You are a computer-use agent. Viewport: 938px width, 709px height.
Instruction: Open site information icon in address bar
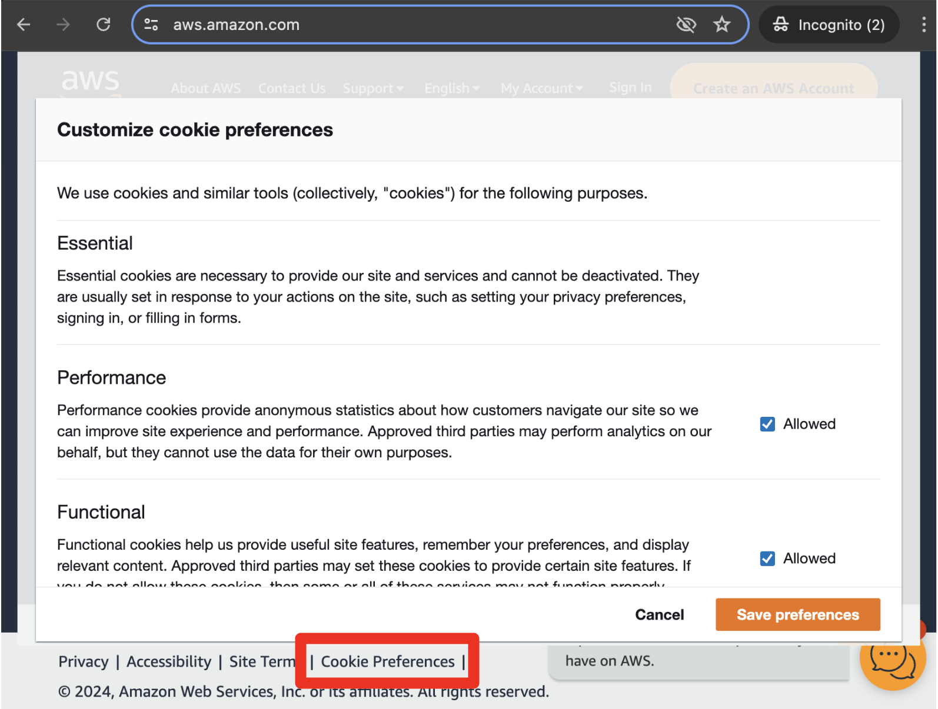click(x=151, y=25)
